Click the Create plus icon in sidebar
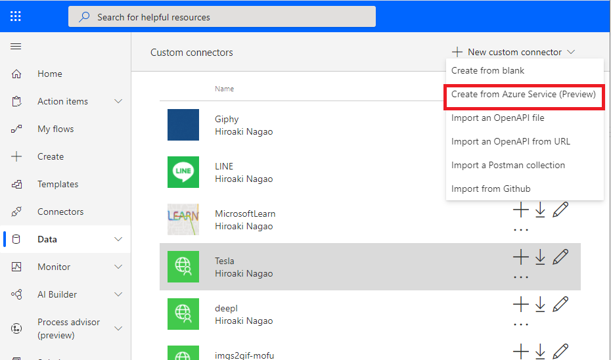 click(16, 156)
